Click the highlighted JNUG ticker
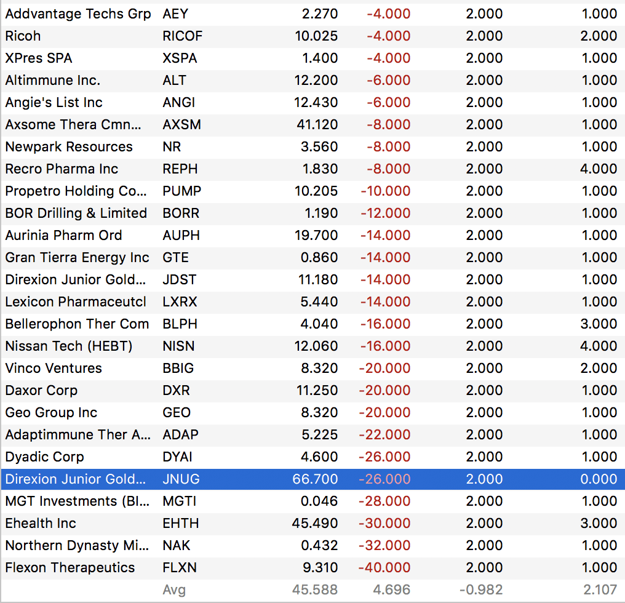Viewport: 625px width, 603px height. 181,479
